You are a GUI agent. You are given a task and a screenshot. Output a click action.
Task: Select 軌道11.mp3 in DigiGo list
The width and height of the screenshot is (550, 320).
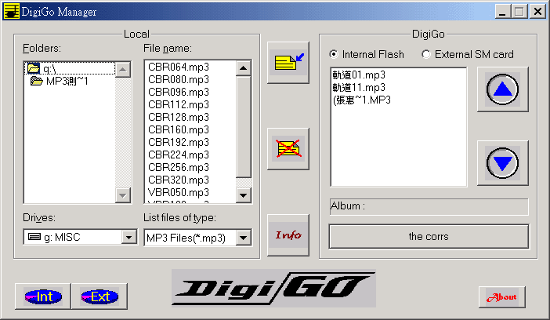[359, 88]
